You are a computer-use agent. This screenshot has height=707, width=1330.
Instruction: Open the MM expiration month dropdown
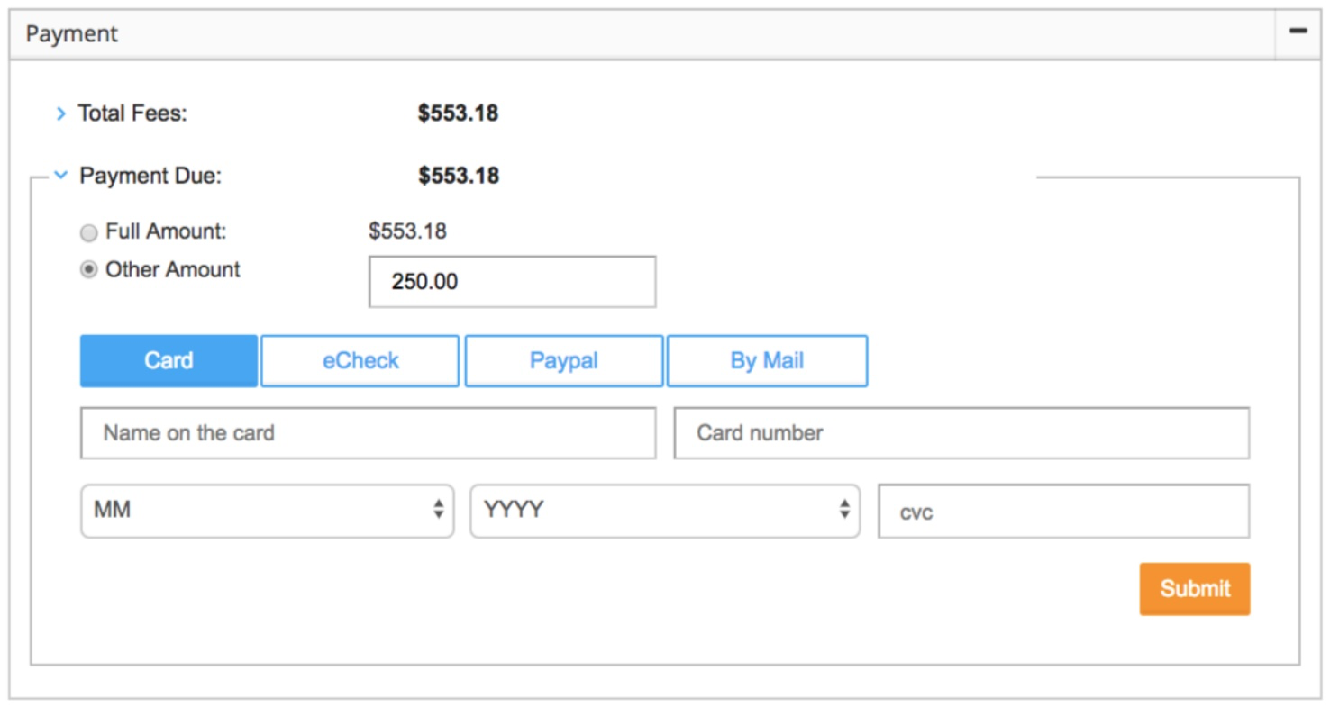click(x=266, y=511)
